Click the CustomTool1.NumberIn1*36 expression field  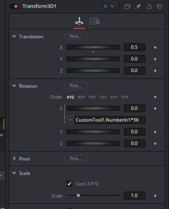[x=110, y=120]
